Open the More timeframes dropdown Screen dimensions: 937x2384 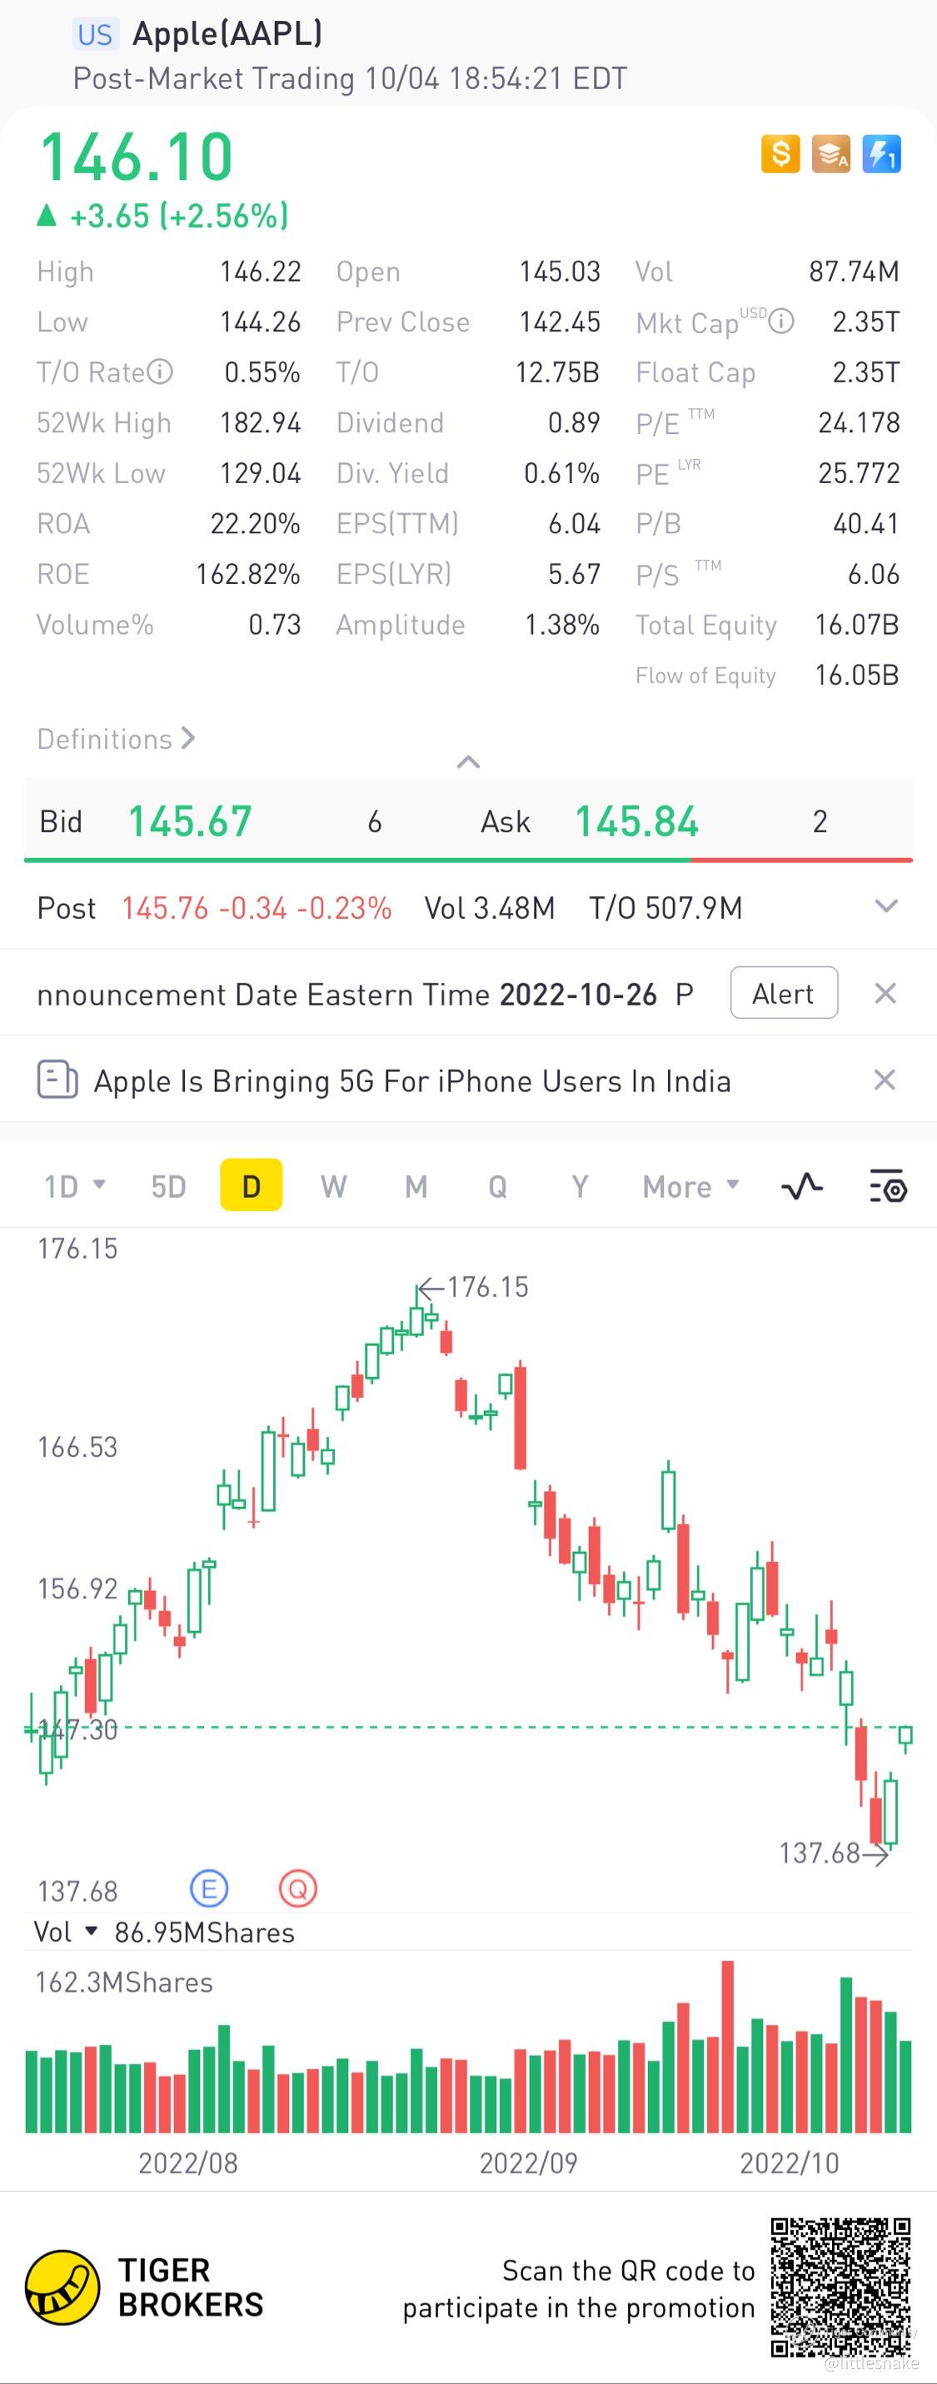[x=691, y=1185]
